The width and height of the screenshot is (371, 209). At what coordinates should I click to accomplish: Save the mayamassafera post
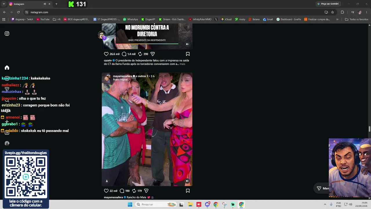[188, 191]
